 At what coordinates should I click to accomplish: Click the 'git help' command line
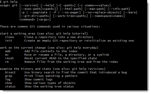9,2
